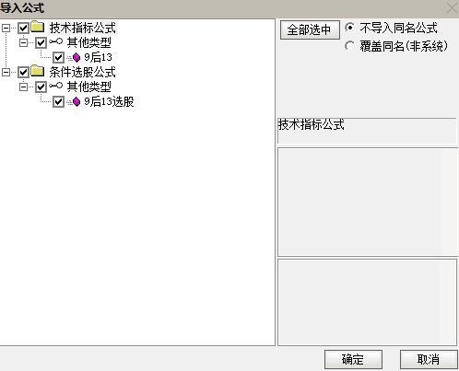
Task: Collapse 其他类型 under 条件选股公式
Action: click(23, 87)
